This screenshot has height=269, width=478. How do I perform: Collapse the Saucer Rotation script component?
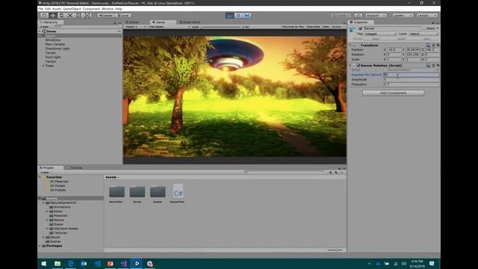[x=350, y=65]
